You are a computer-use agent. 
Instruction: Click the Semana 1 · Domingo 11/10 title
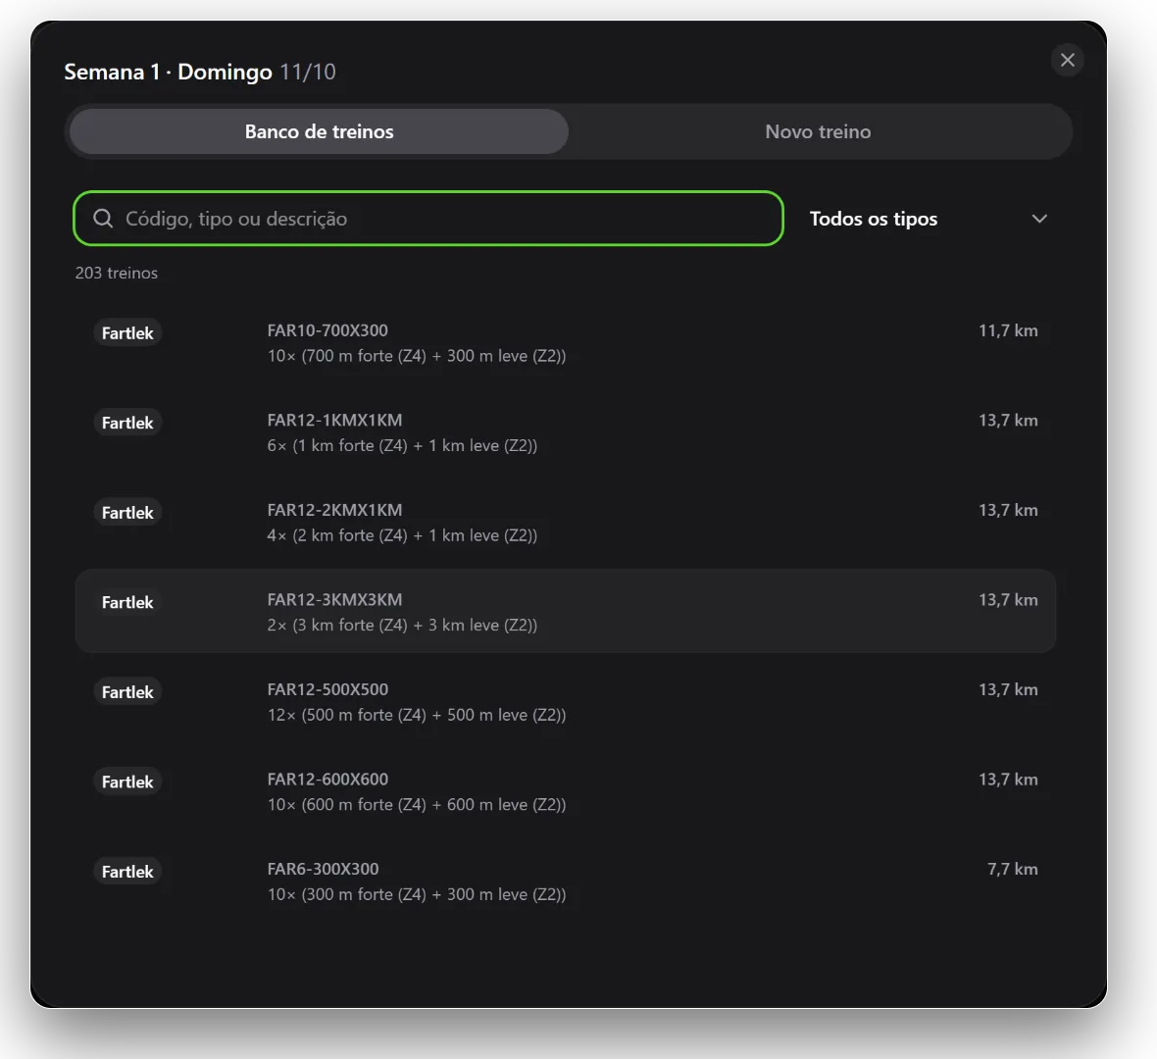(x=200, y=72)
